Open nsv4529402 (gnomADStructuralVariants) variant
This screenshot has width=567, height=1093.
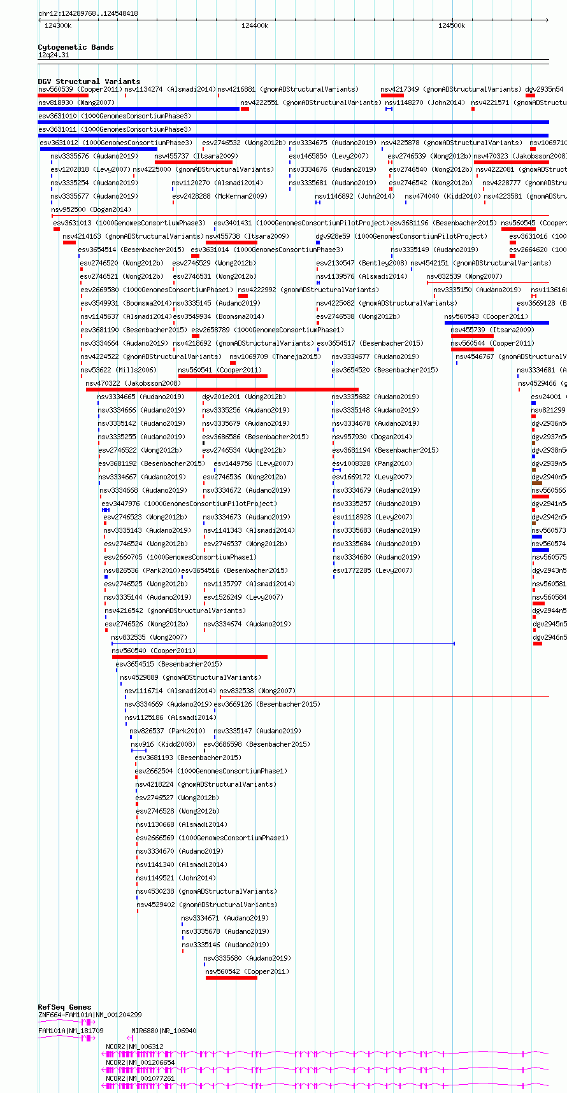[x=207, y=905]
